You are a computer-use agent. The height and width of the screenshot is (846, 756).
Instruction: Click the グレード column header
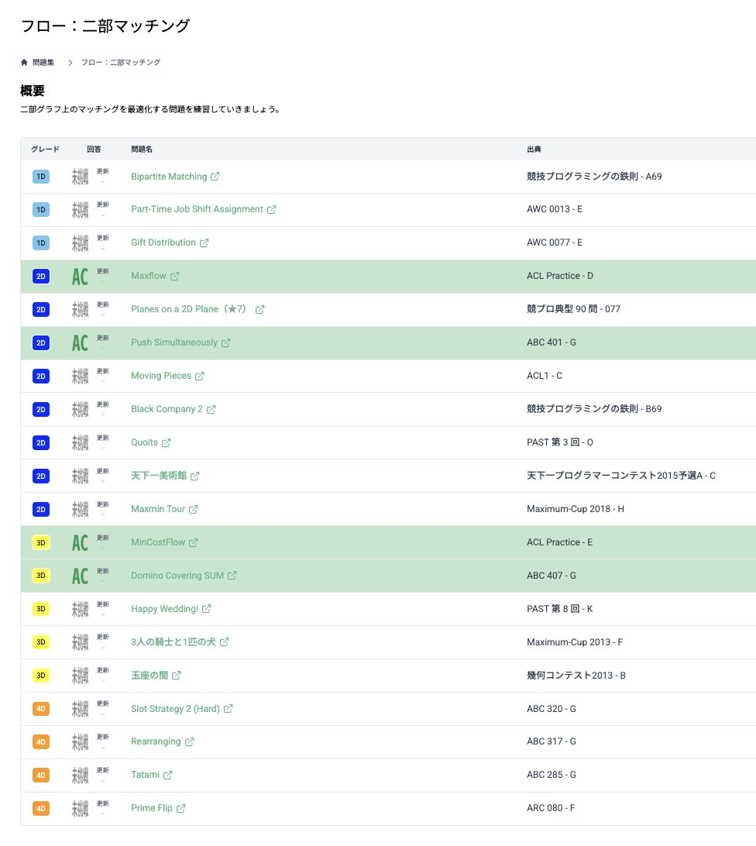pos(46,150)
